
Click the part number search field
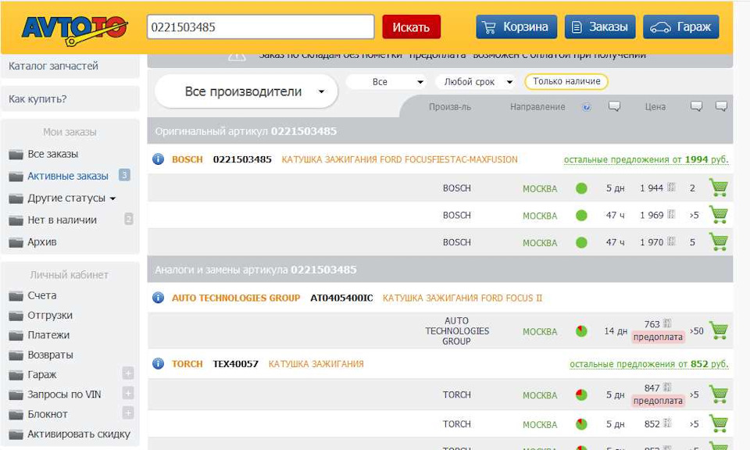[260, 27]
